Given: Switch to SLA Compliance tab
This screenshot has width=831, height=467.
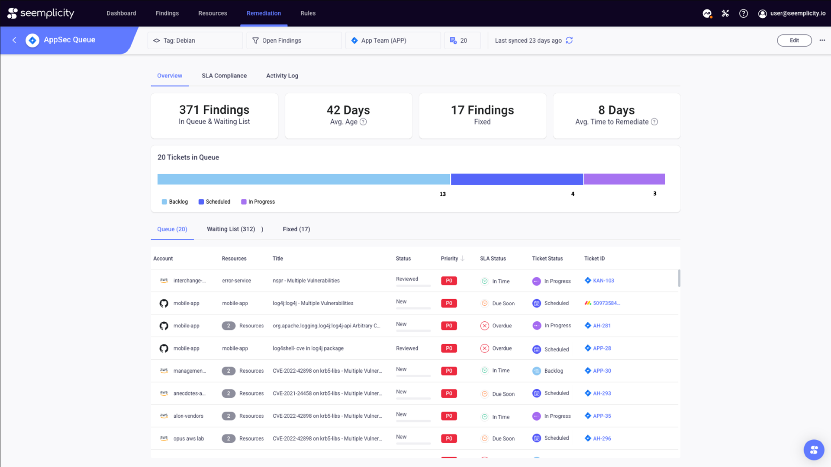Looking at the screenshot, I should point(224,76).
